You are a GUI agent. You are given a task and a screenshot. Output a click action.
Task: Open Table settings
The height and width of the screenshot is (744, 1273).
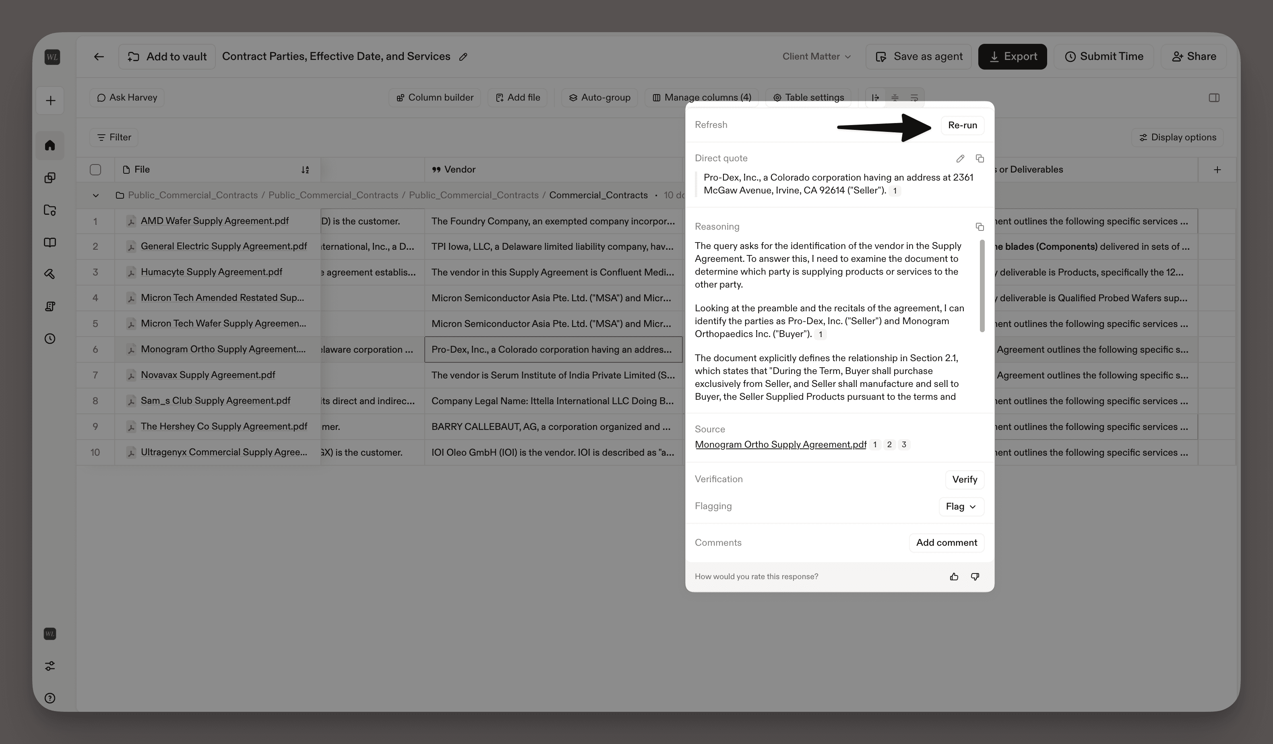point(808,97)
